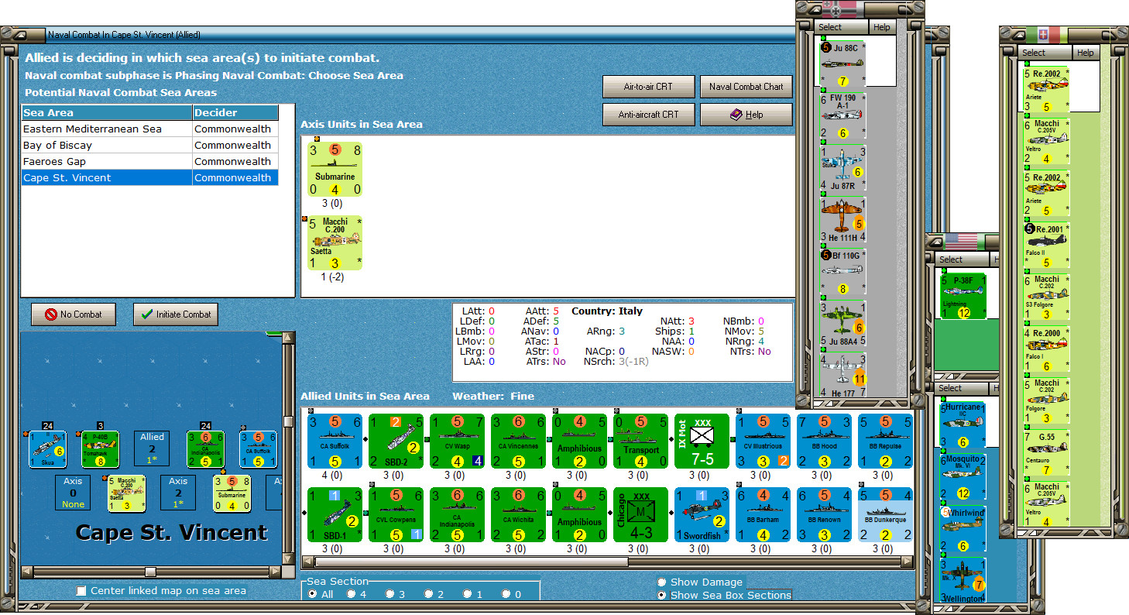Select the CA Vincennes cruiser unit
The height and width of the screenshot is (615, 1129).
coord(518,440)
